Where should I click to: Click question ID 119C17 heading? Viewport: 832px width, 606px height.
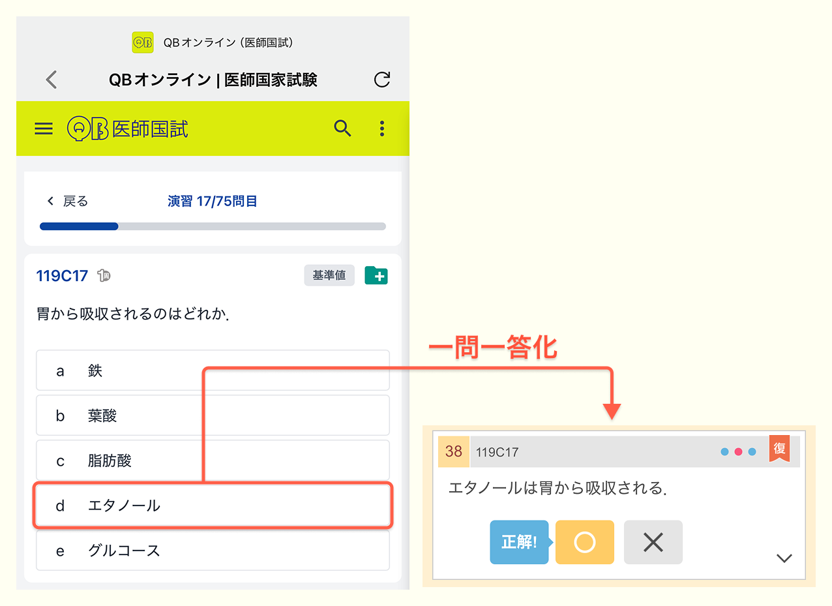[62, 276]
